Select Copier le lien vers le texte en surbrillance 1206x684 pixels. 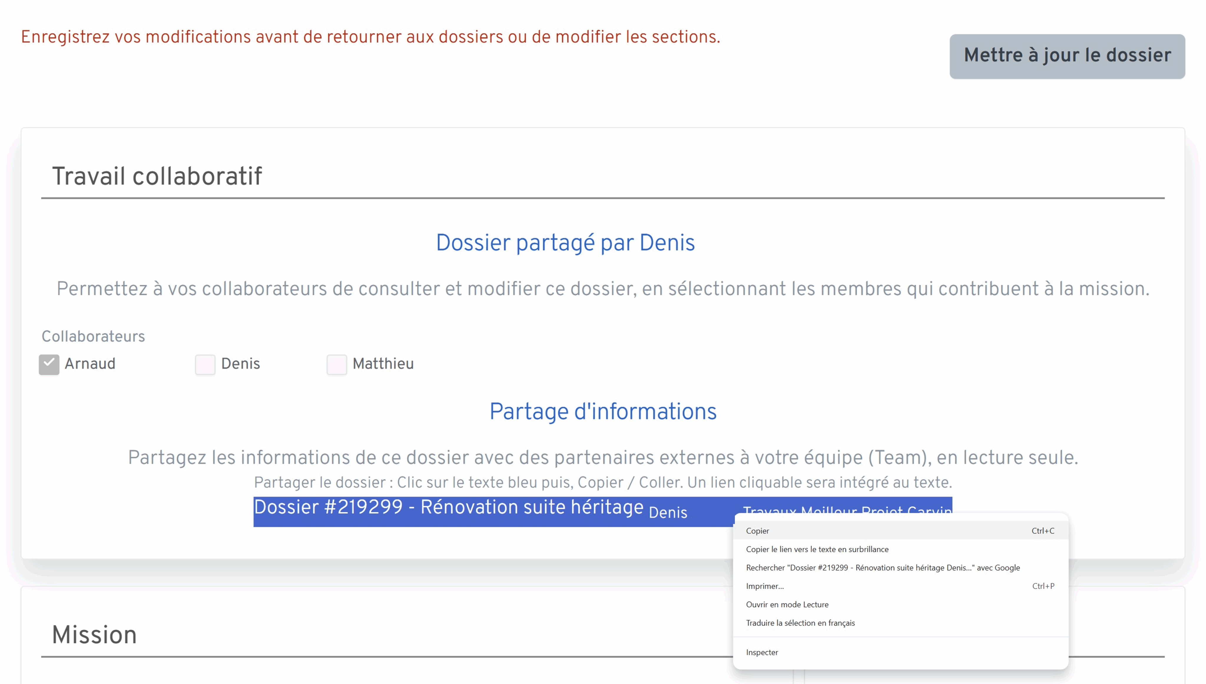click(816, 549)
